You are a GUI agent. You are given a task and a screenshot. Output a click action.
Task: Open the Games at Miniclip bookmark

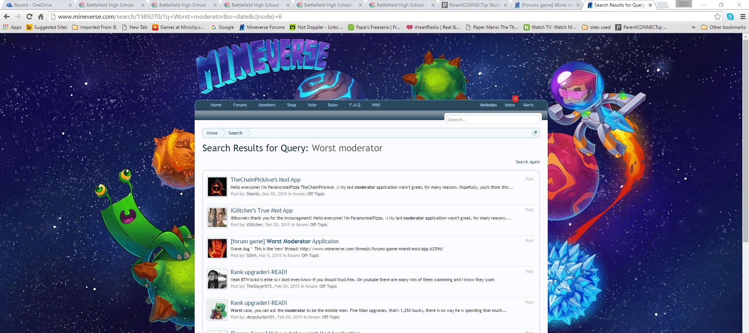(178, 27)
